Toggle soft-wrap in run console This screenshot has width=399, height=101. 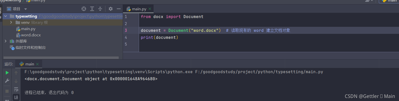(x=16, y=89)
